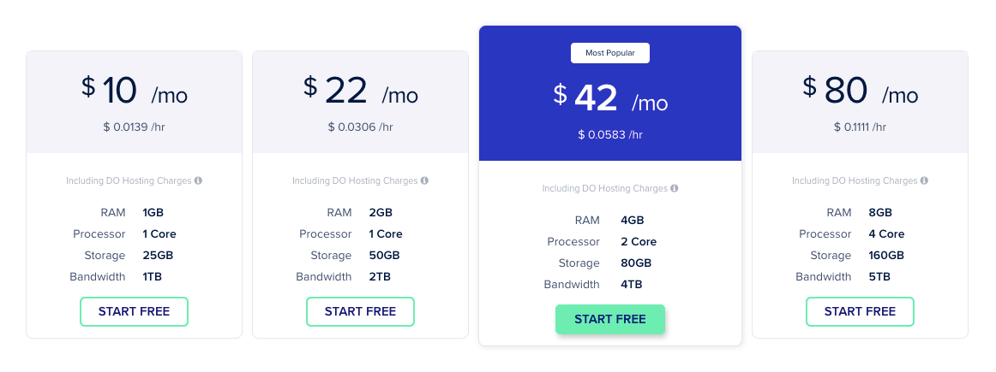Click info icon on the $42 plan
The height and width of the screenshot is (372, 996).
coord(675,189)
